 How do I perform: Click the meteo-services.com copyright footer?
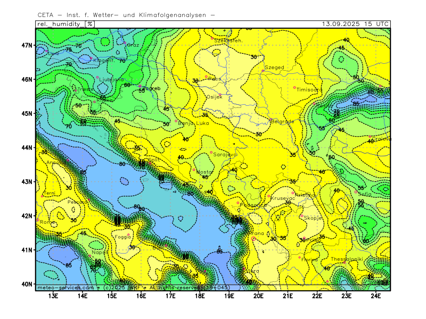(134, 288)
